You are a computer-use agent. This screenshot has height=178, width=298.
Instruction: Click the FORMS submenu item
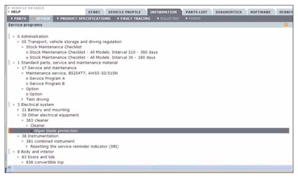(x=193, y=18)
